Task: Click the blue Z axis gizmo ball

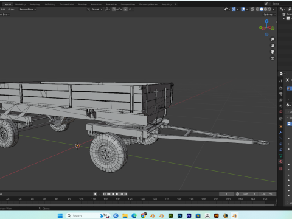Action: click(266, 21)
